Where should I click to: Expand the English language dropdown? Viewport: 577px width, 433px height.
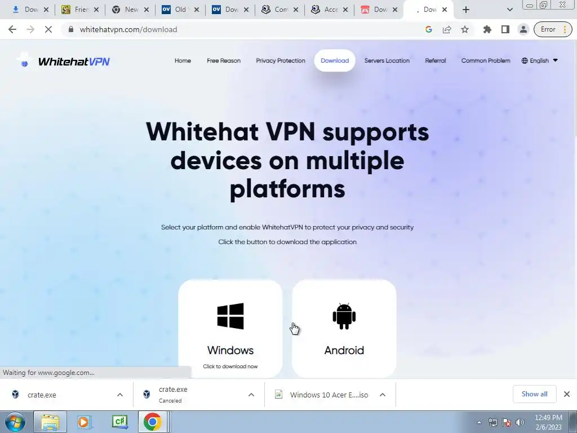pos(539,60)
